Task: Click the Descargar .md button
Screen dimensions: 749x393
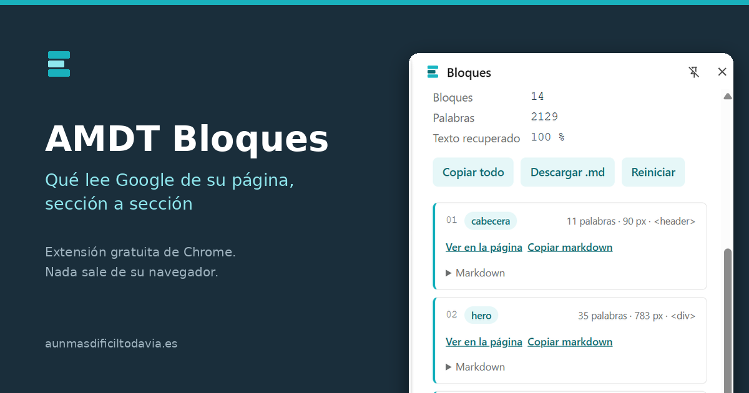Action: click(x=567, y=172)
